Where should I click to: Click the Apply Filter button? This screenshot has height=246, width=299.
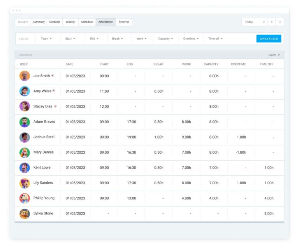[269, 39]
